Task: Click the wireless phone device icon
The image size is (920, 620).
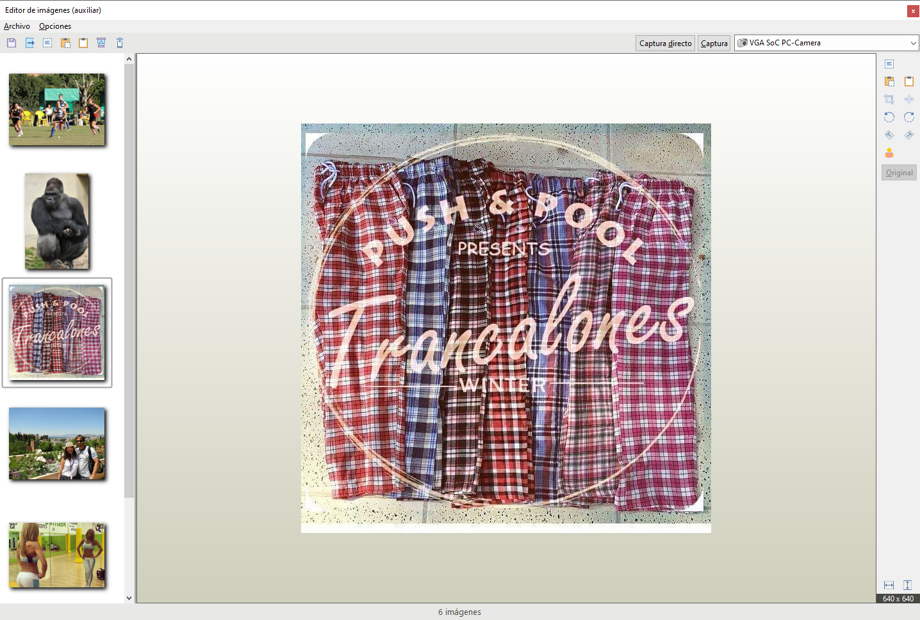Action: coord(120,43)
